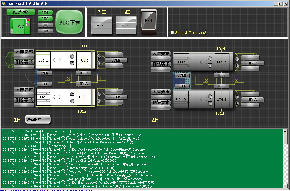290x191 pixels.
Task: Click the 上 (up) icon on U01 conveyor
Action: pyautogui.click(x=72, y=56)
